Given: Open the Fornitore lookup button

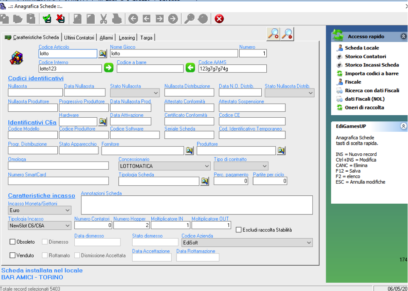Looking at the screenshot, I should pyautogui.click(x=189, y=150).
